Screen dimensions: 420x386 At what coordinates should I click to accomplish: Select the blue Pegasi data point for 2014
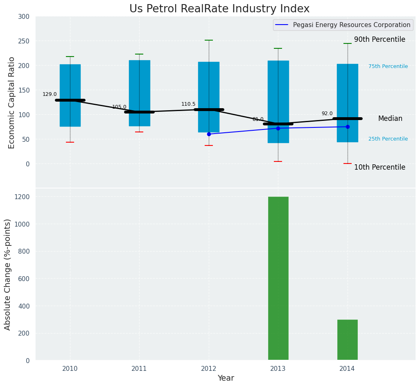(x=348, y=127)
